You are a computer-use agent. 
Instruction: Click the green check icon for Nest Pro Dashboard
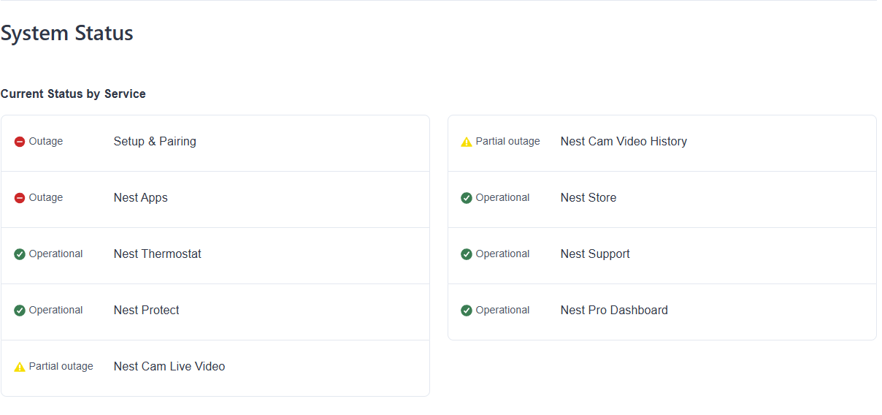[467, 311]
